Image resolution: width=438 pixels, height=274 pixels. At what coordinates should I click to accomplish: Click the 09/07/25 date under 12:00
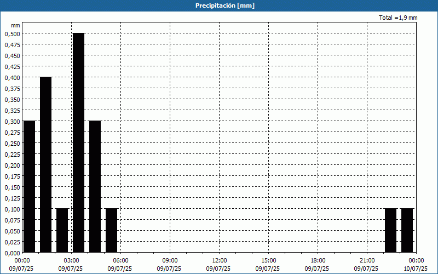click(x=218, y=269)
